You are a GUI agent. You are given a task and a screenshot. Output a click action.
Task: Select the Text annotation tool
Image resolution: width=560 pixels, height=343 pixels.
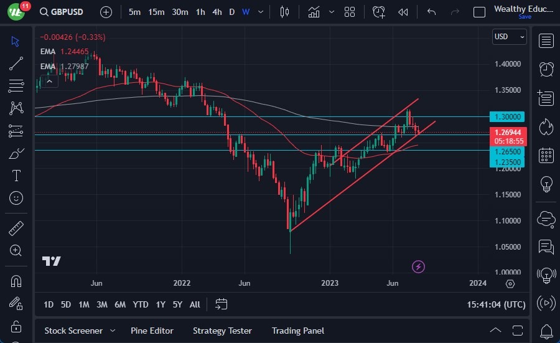tap(16, 176)
